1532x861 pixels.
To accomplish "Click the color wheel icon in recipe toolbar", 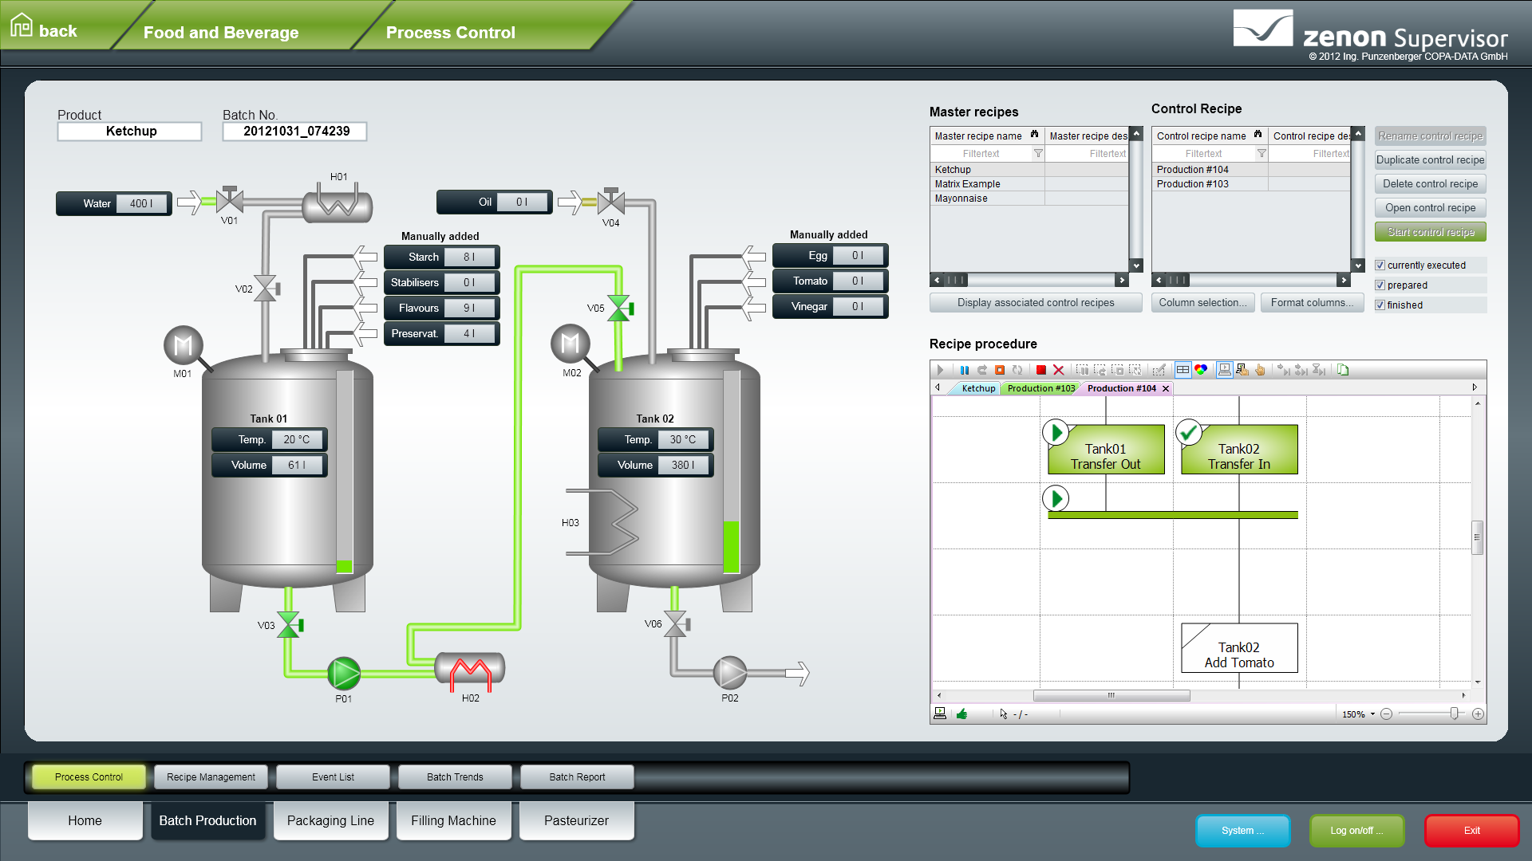I will (x=1201, y=370).
